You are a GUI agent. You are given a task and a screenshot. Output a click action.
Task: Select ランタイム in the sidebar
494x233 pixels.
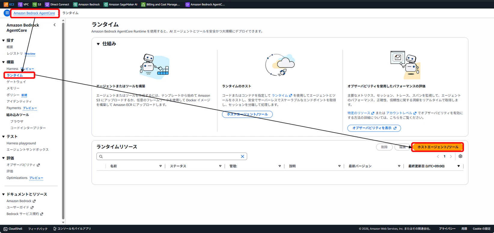[15, 75]
